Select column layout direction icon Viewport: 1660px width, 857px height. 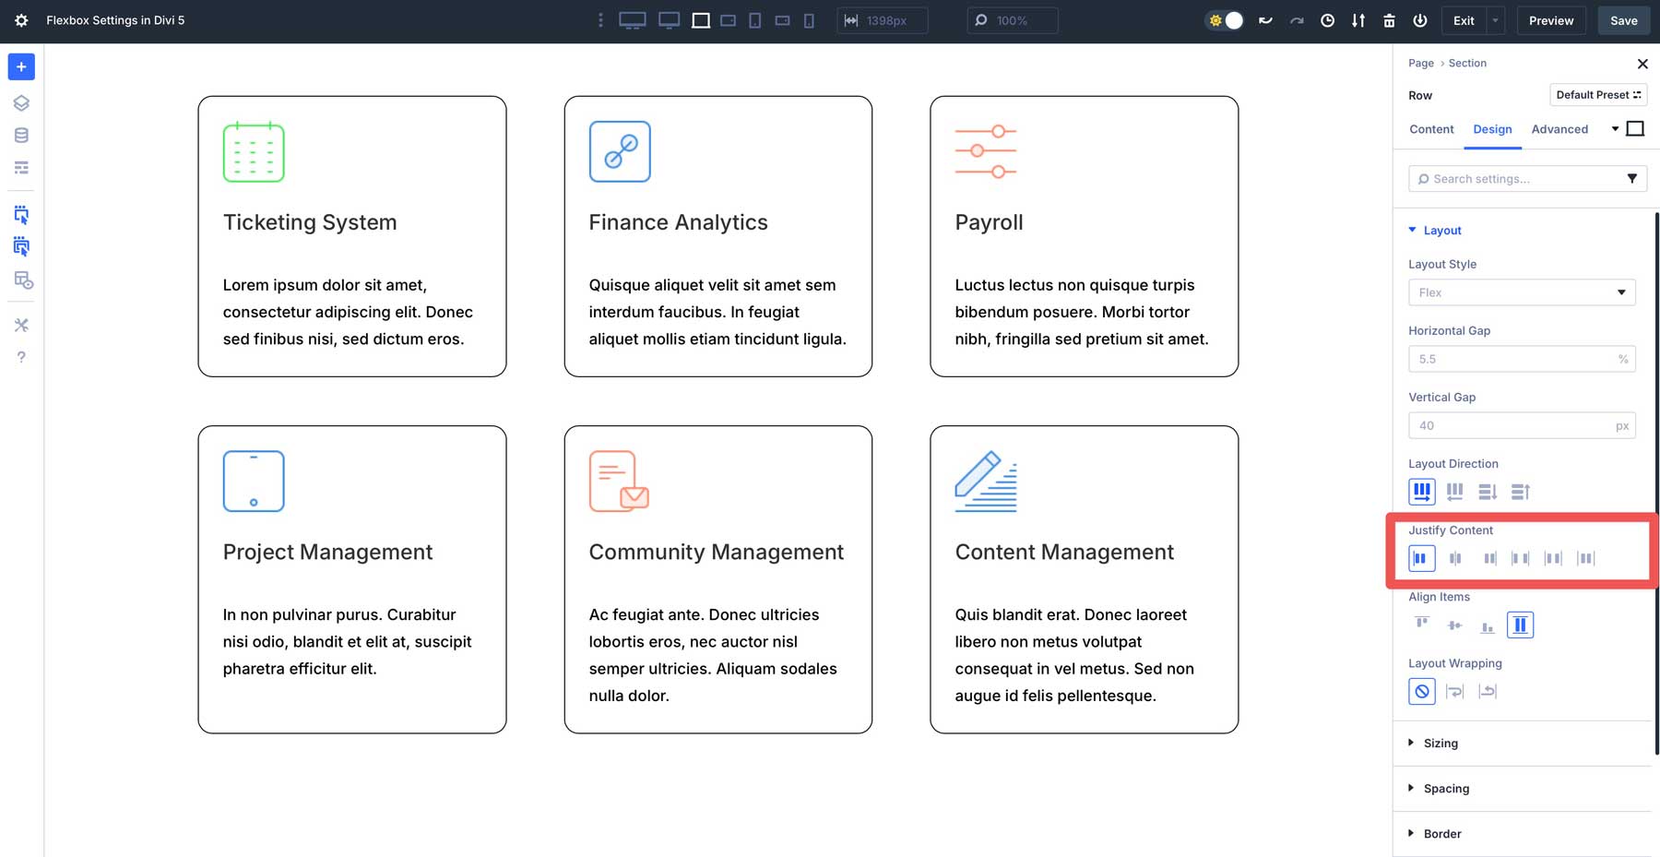1487,492
